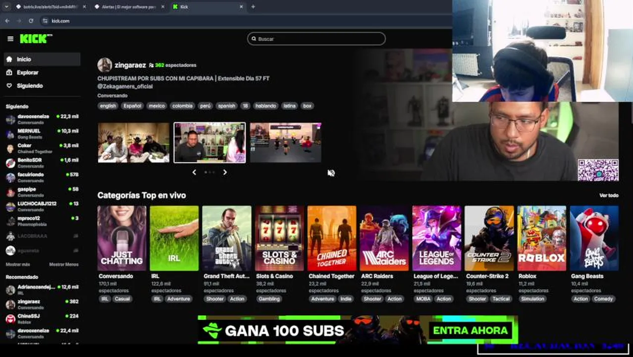Open the ARC Raiders category card
Screen dimensions: 633x357
(x=384, y=238)
